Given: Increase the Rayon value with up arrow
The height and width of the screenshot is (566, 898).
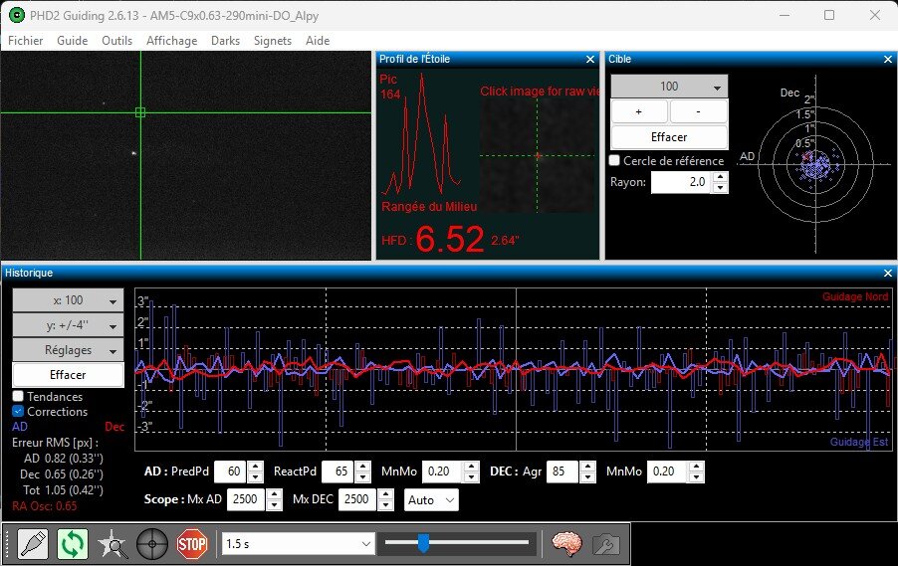Looking at the screenshot, I should 721,177.
